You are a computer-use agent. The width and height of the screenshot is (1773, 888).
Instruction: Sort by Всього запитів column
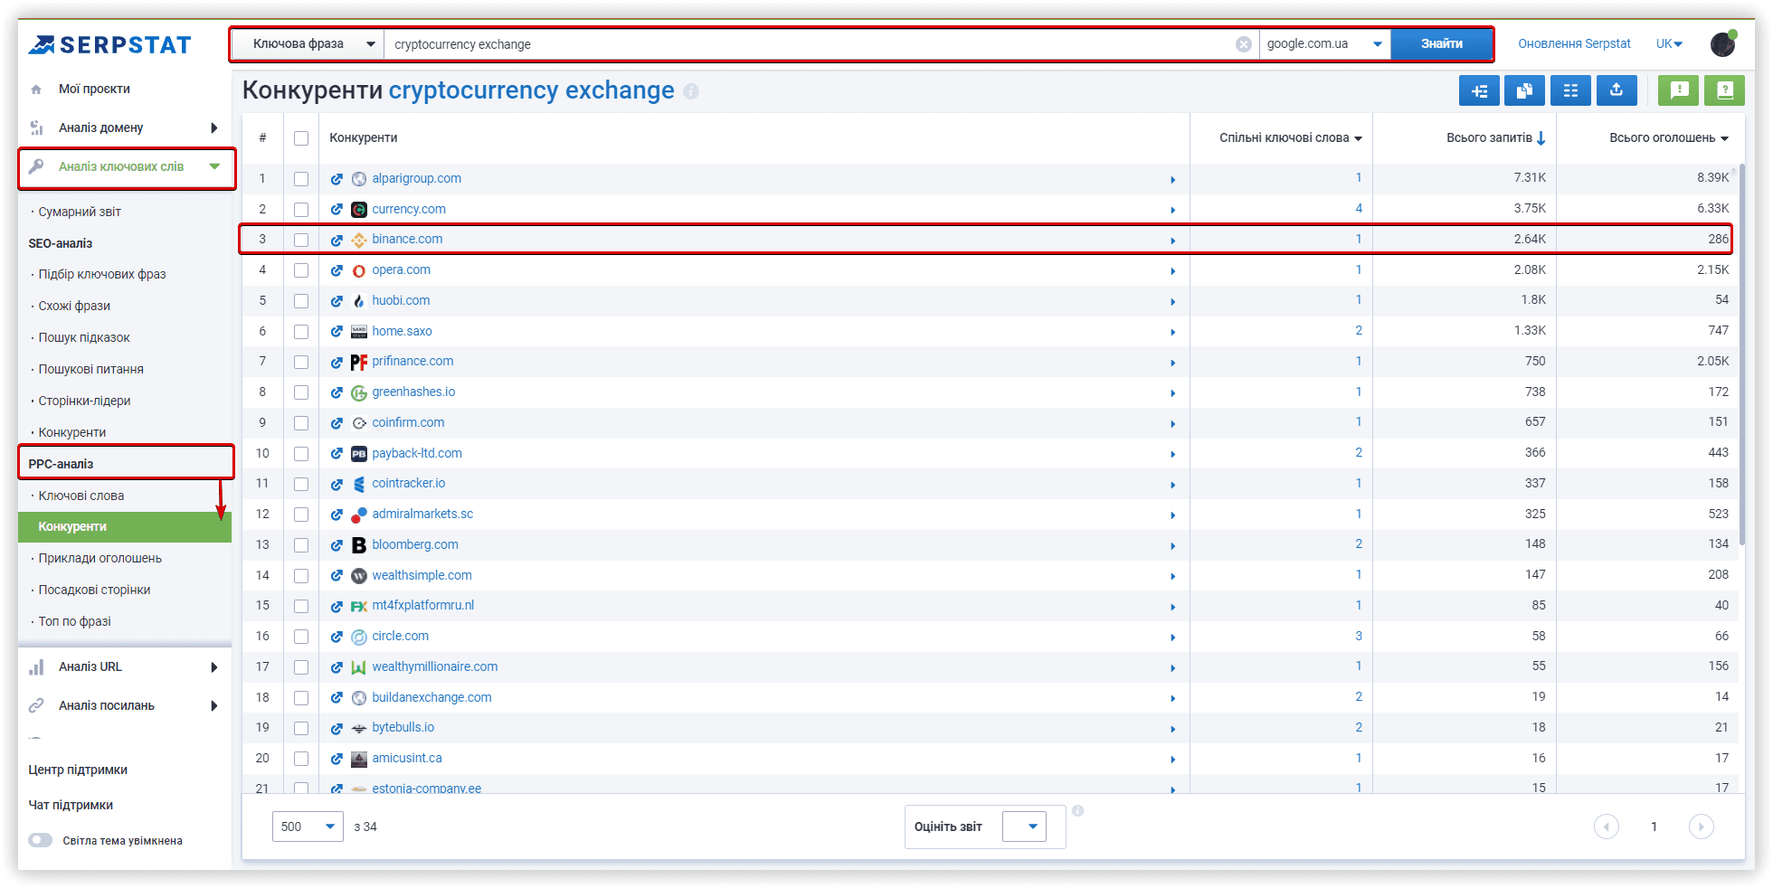point(1496,138)
